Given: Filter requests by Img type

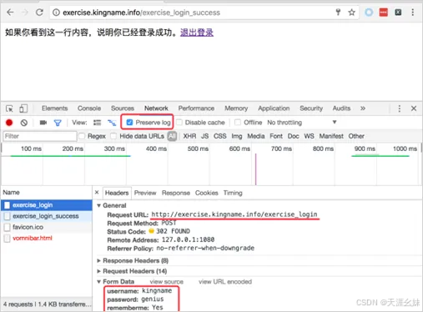Looking at the screenshot, I should (237, 136).
